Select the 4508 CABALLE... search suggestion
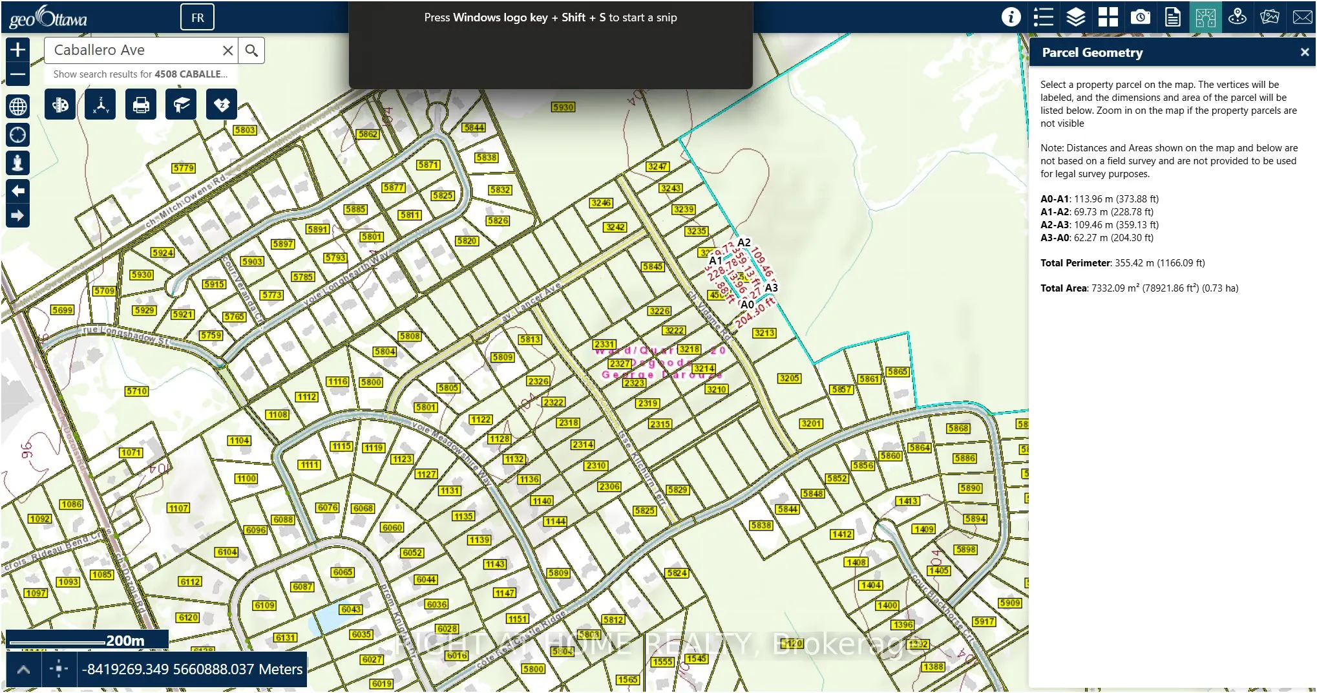 (140, 74)
